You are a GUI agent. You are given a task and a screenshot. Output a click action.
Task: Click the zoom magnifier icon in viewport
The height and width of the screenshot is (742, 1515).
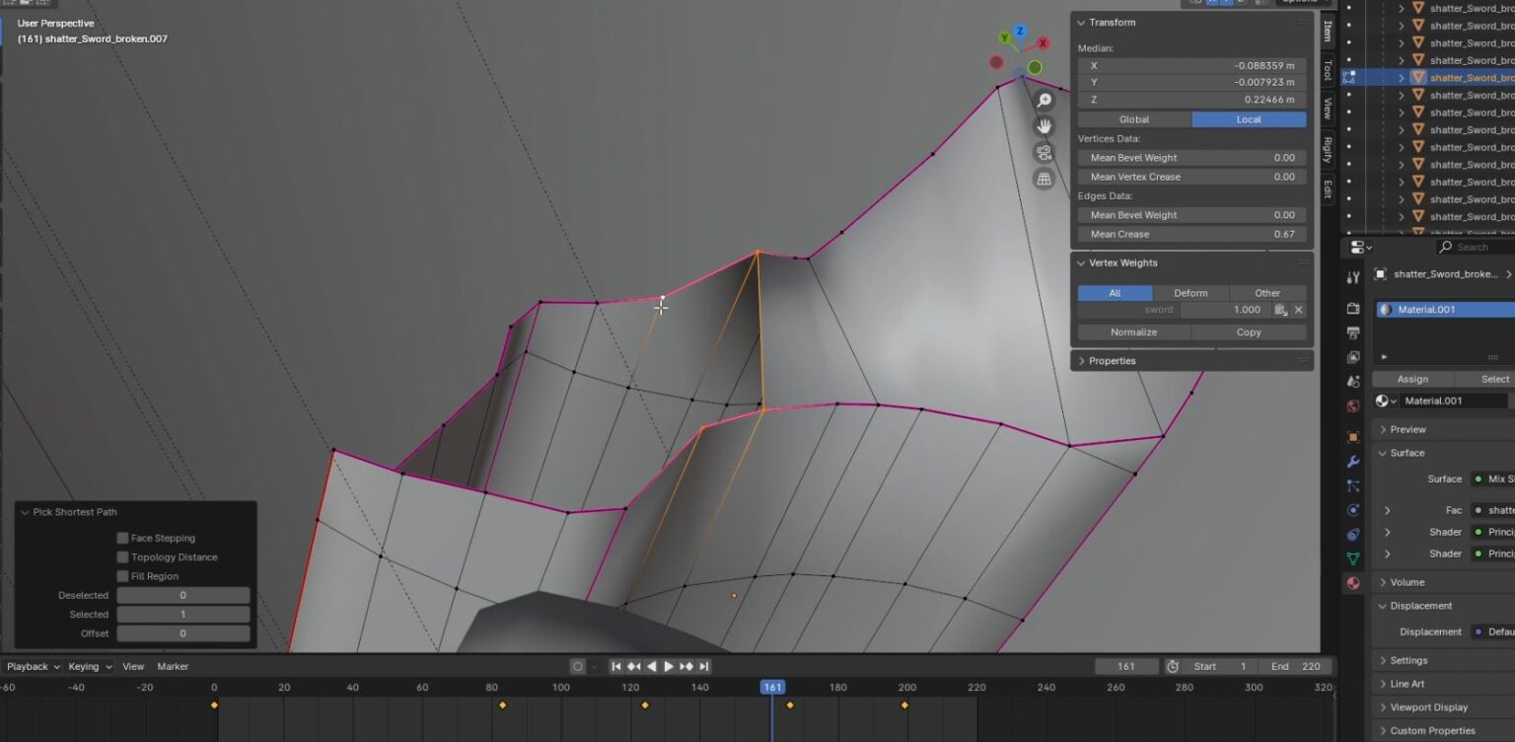(1044, 101)
